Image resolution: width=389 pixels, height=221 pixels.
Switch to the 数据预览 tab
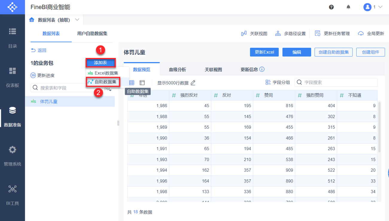click(142, 69)
